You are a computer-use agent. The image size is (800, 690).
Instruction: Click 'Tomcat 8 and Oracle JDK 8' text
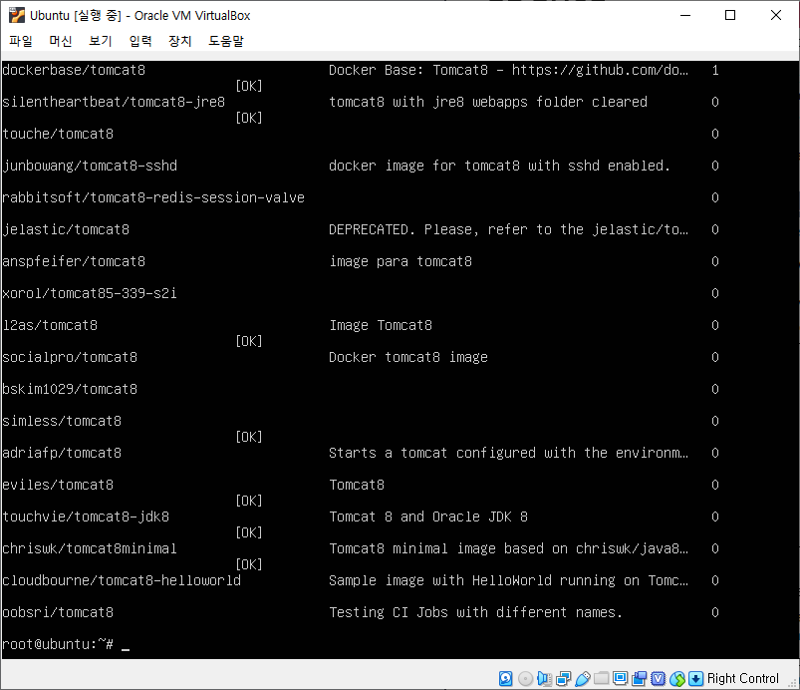coord(428,517)
